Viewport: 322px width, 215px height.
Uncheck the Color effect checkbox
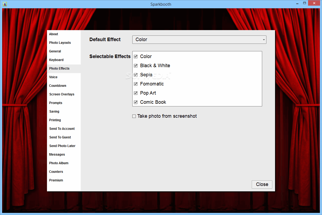click(x=136, y=56)
